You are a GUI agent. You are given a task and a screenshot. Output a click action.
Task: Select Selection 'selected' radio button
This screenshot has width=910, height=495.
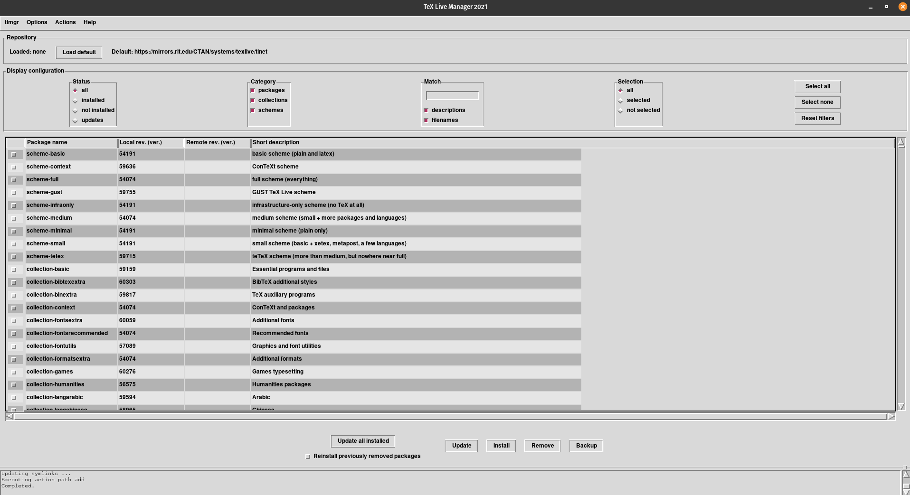tap(620, 100)
